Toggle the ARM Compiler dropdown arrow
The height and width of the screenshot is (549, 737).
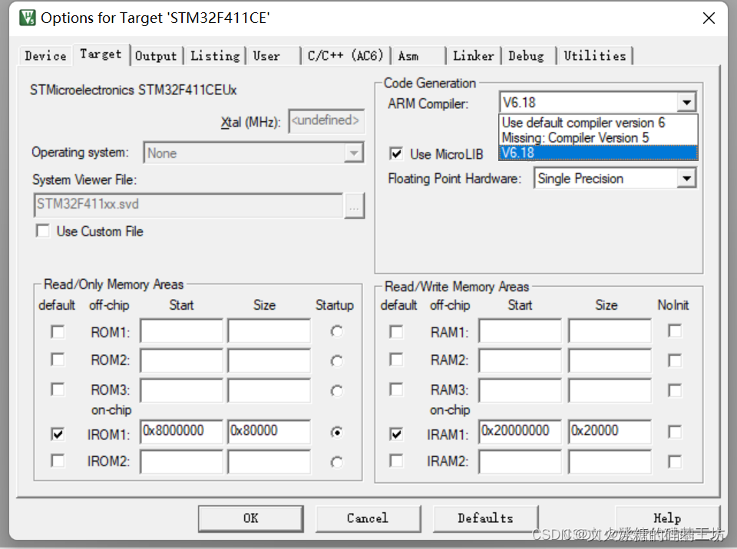click(x=686, y=103)
